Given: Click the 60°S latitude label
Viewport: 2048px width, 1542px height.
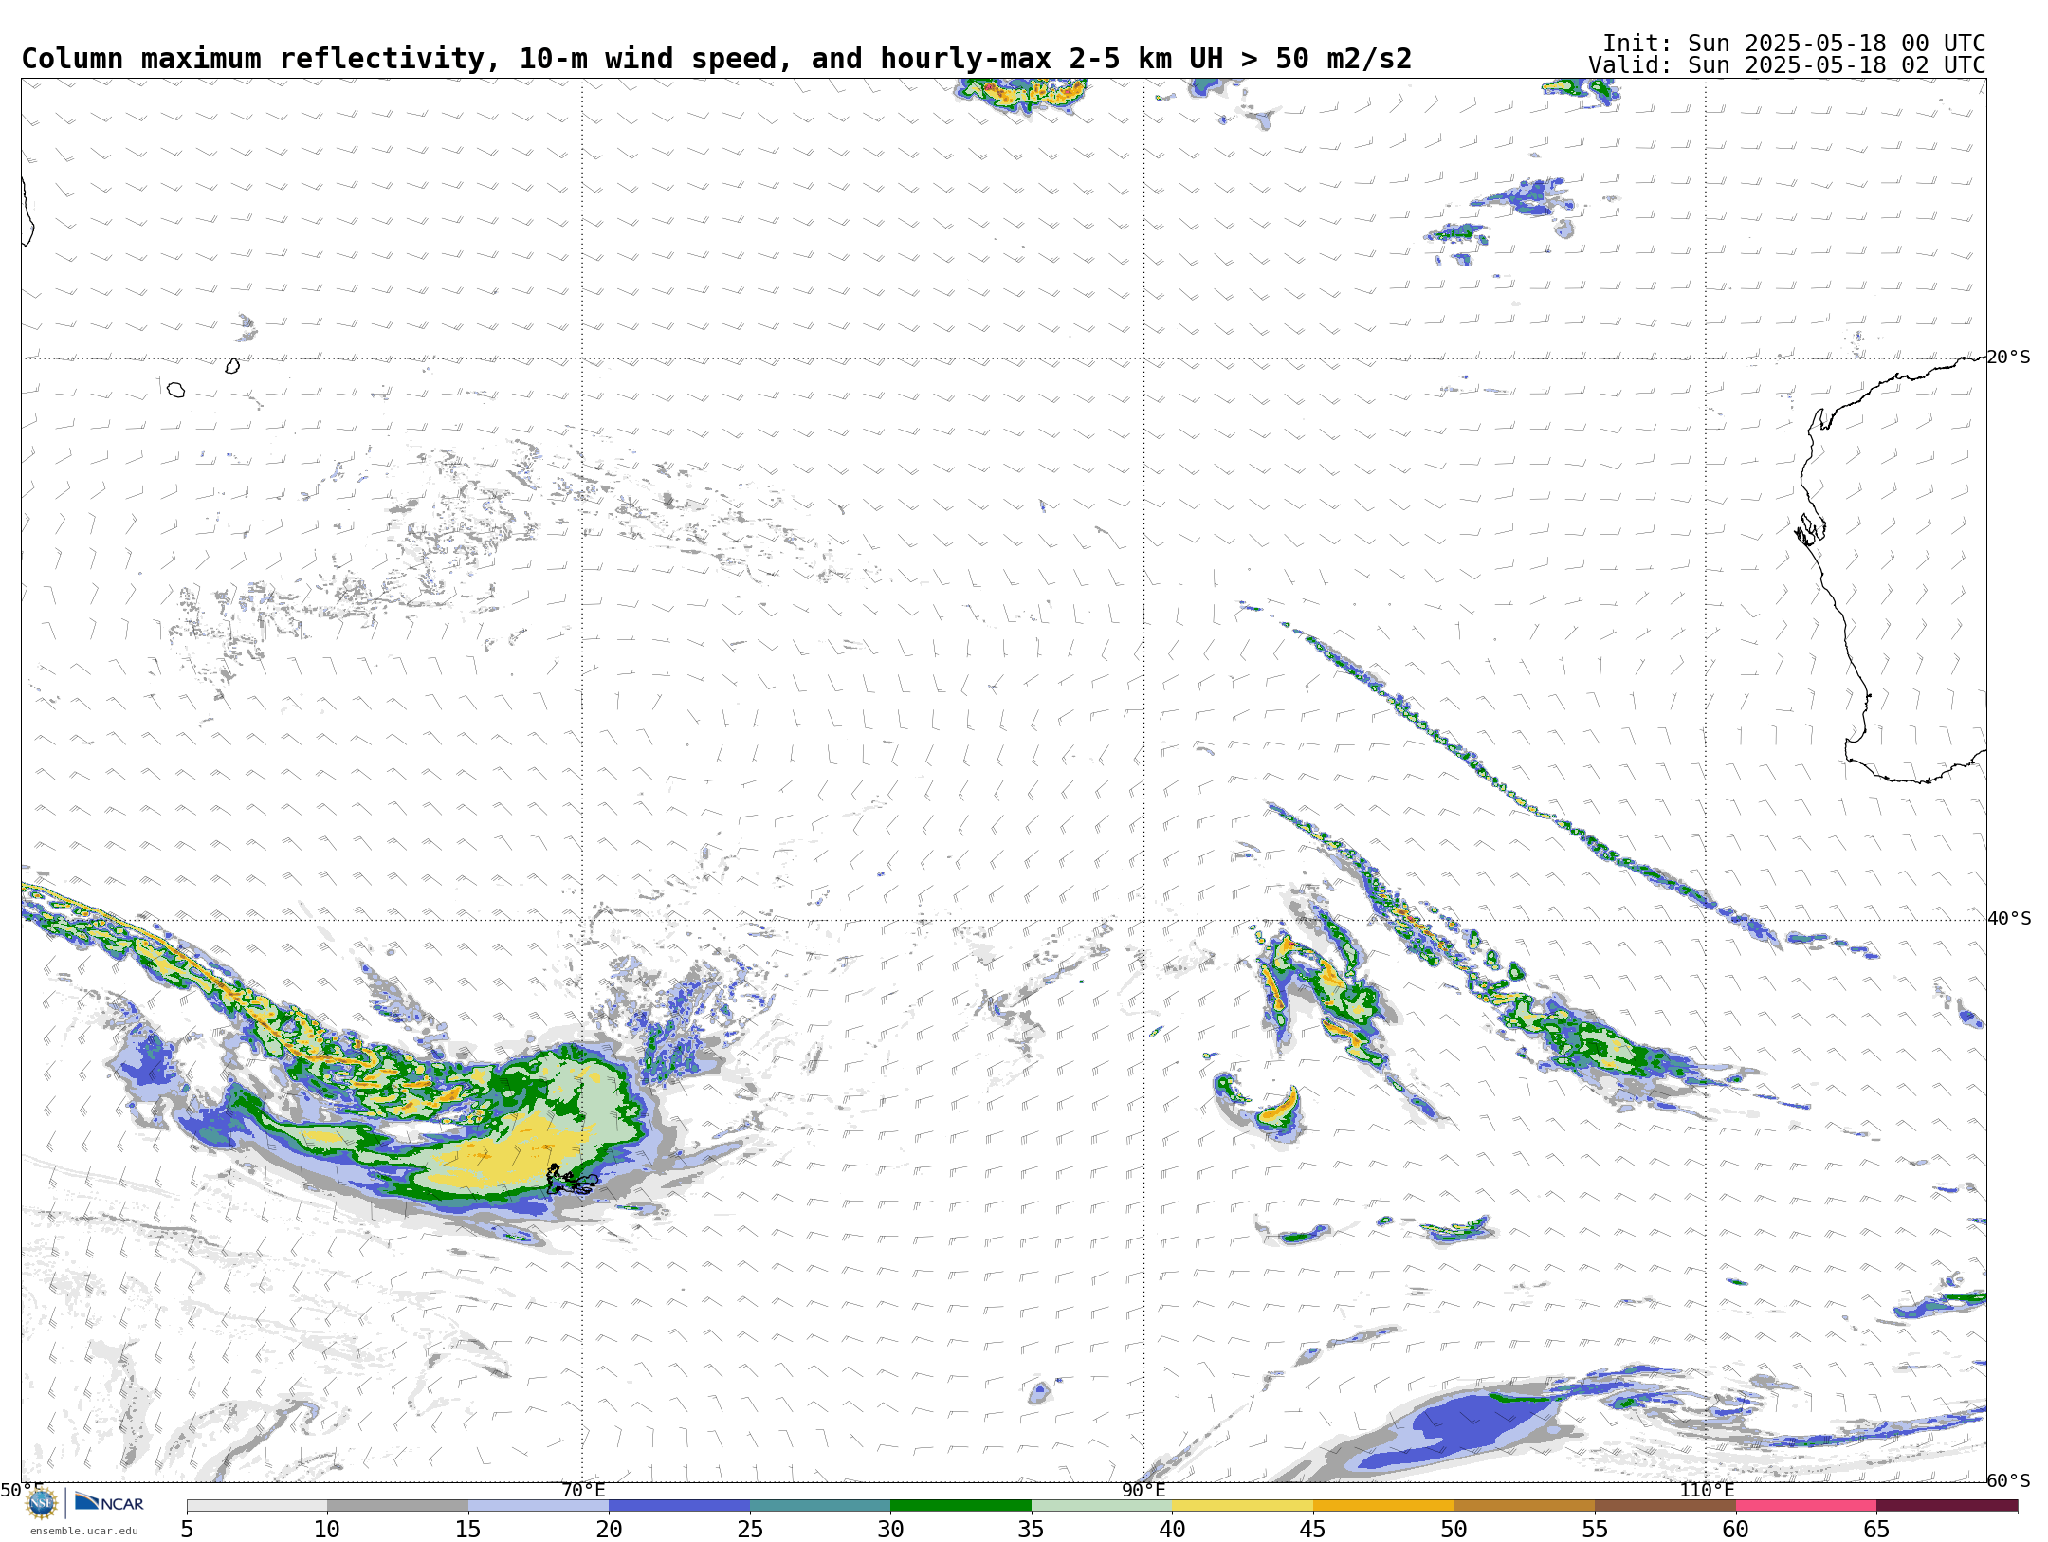Looking at the screenshot, I should click(x=2008, y=1480).
